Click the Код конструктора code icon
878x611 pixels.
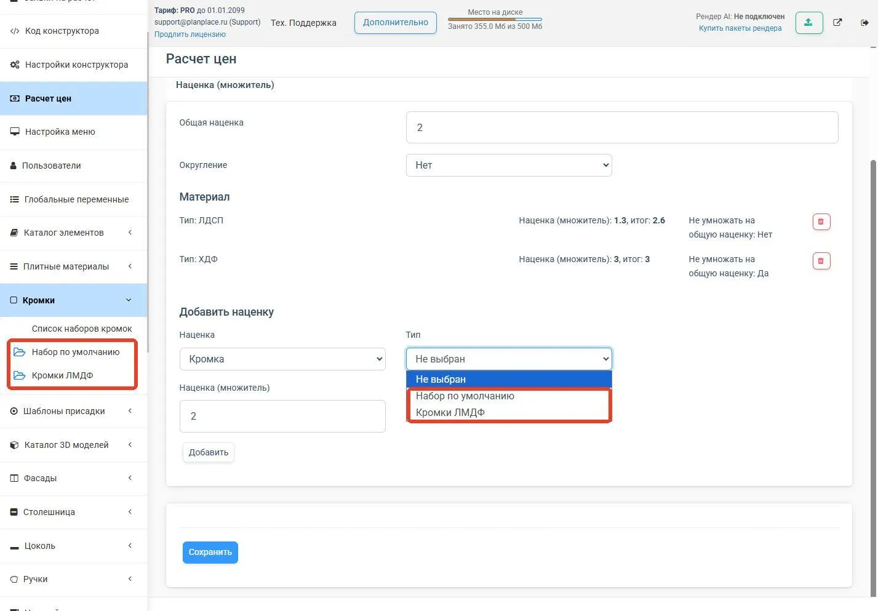(x=15, y=31)
